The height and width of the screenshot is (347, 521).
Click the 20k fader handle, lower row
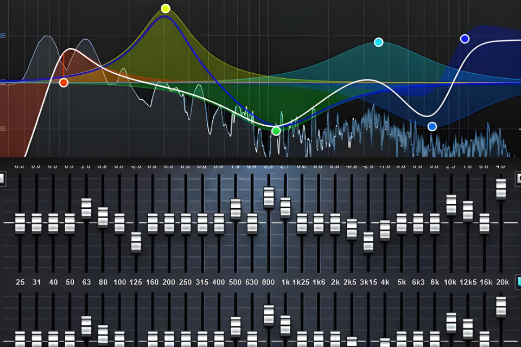[x=501, y=306]
